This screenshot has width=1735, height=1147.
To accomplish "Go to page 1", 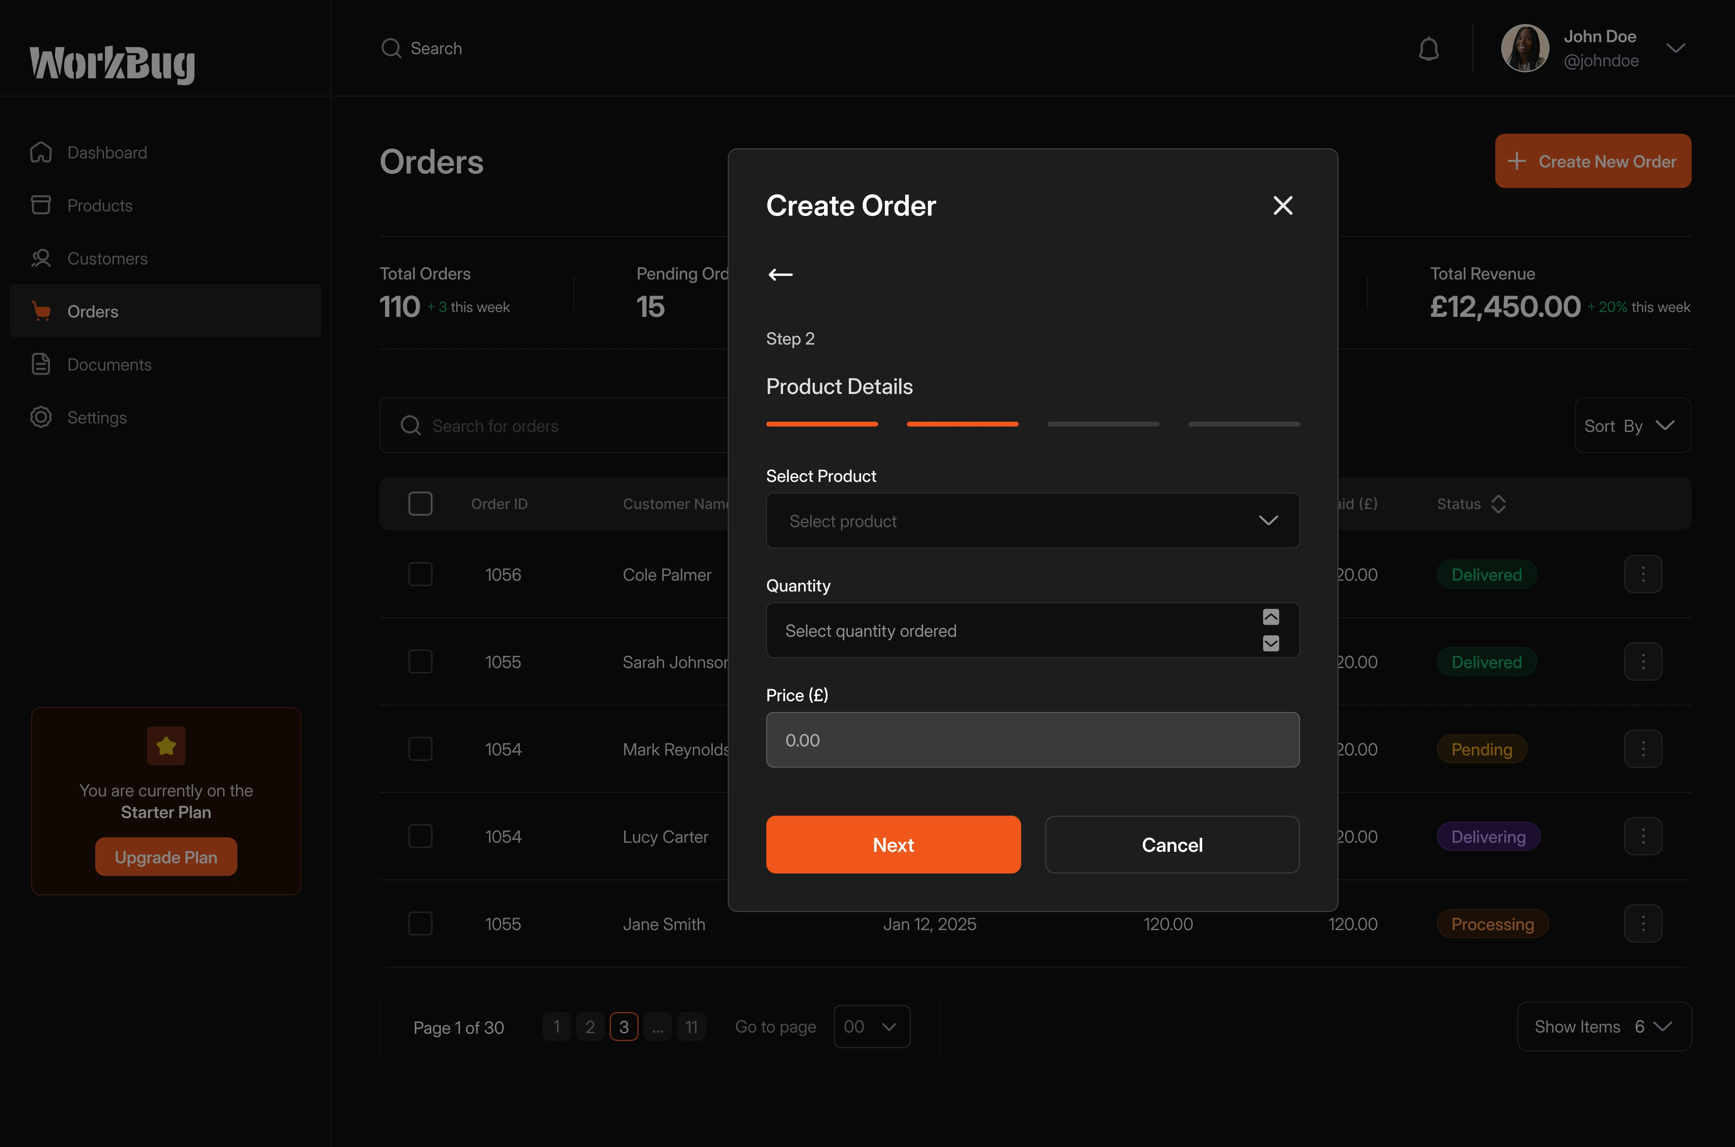I will coord(557,1026).
